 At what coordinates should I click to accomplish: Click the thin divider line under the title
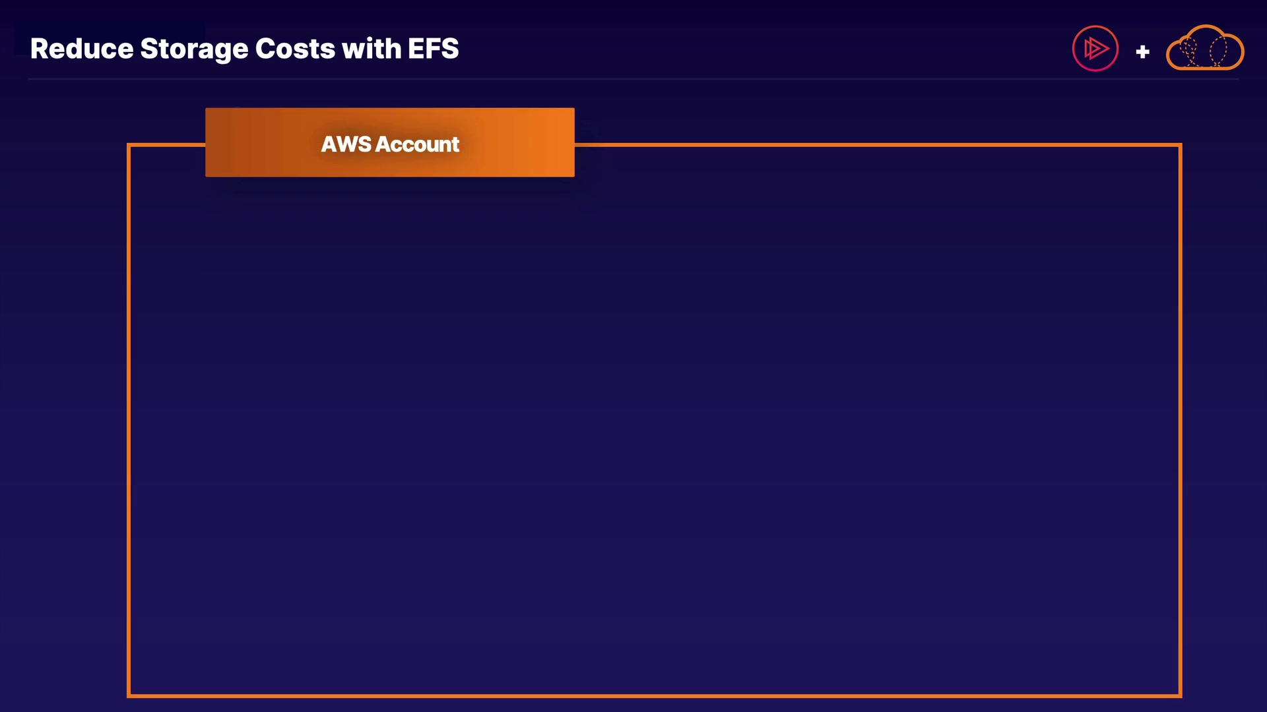pyautogui.click(x=633, y=79)
